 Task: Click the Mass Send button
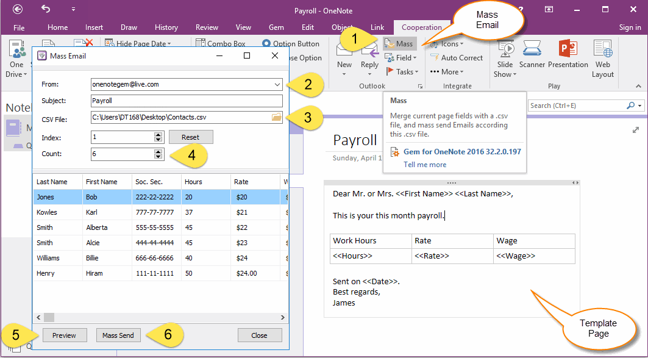[x=118, y=335]
